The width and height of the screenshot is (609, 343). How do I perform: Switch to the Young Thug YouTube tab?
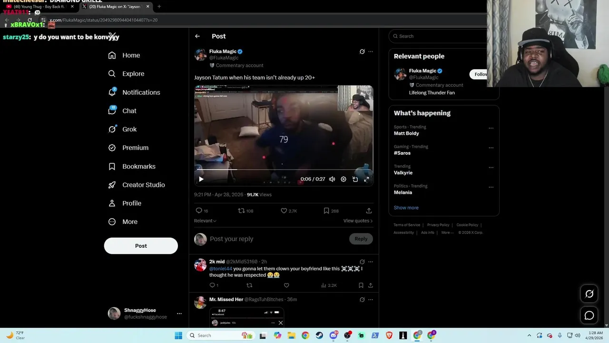click(x=39, y=7)
